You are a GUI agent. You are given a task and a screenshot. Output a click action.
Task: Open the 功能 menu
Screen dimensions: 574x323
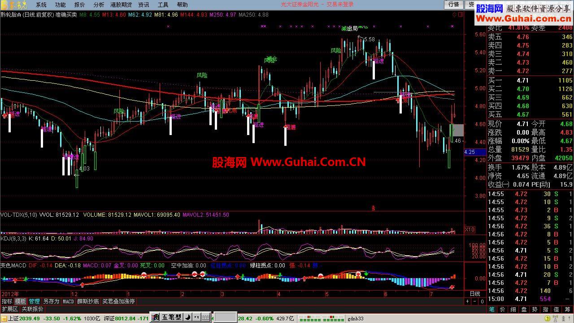click(x=61, y=5)
